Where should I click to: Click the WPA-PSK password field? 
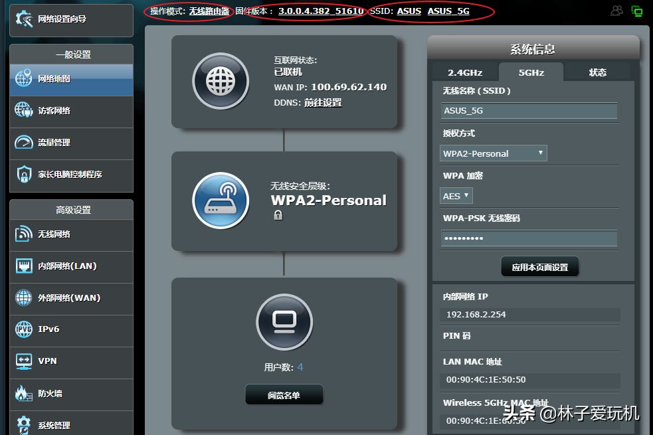[x=529, y=238]
